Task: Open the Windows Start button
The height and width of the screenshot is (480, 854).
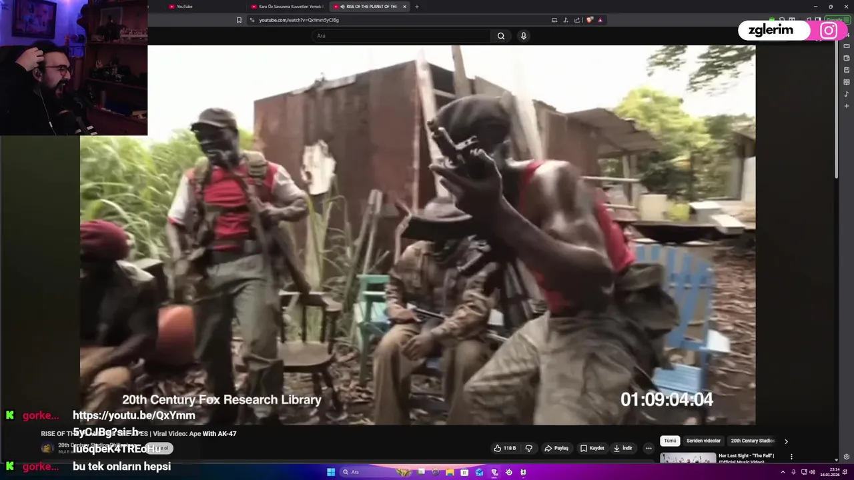Action: click(331, 472)
